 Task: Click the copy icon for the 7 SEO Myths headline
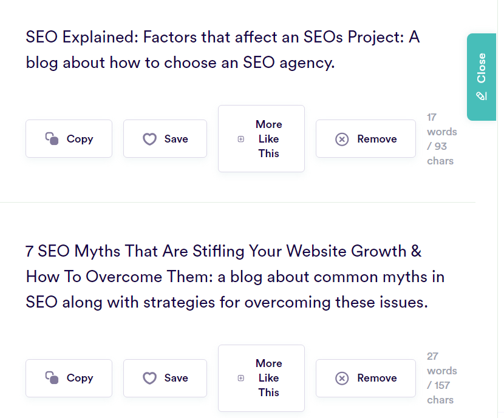pyautogui.click(x=52, y=378)
